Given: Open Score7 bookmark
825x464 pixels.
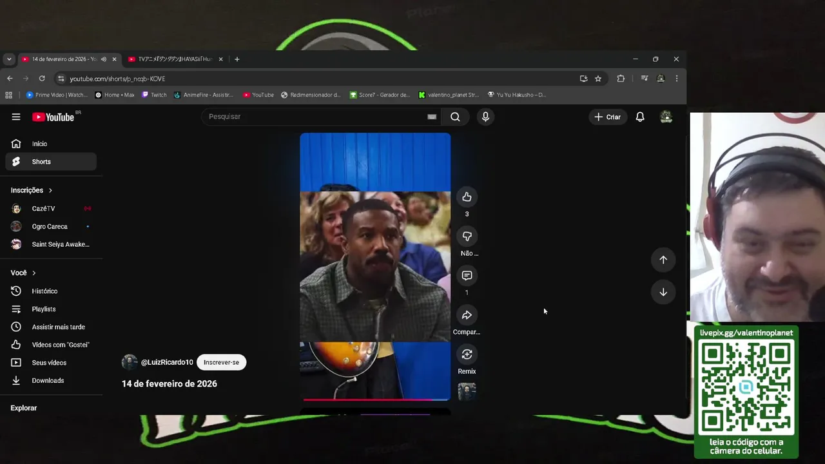Looking at the screenshot, I should coord(380,95).
